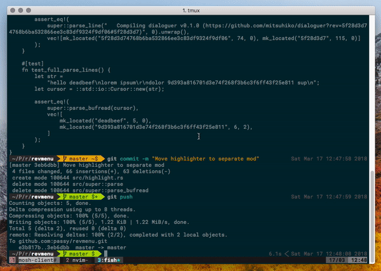Click the 'e3b817b..3eb6dbb master -> master' line

tap(72, 248)
